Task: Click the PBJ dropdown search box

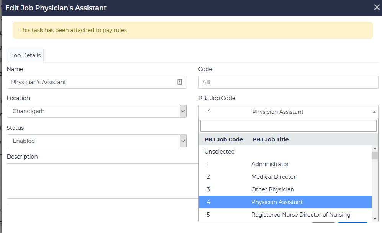Action: pyautogui.click(x=288, y=126)
